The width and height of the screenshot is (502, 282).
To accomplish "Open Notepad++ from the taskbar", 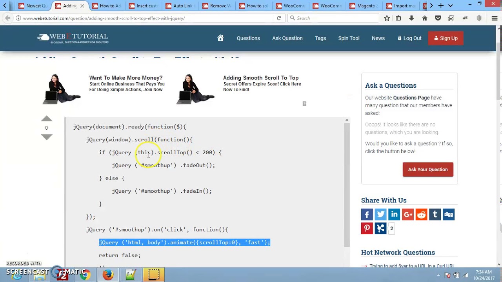I will pos(131,275).
